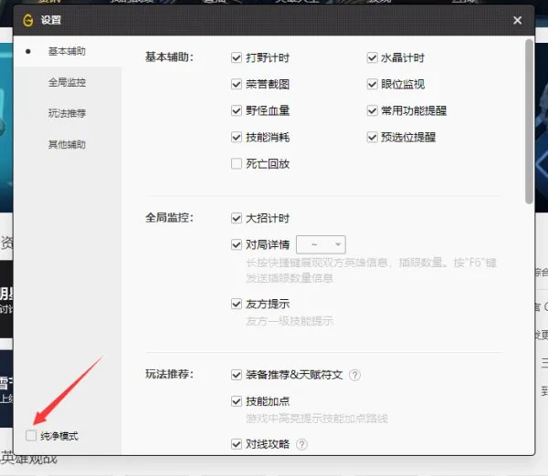This screenshot has width=548, height=476.
Task: Click the 玩法推荐: section heading
Action: 170,374
